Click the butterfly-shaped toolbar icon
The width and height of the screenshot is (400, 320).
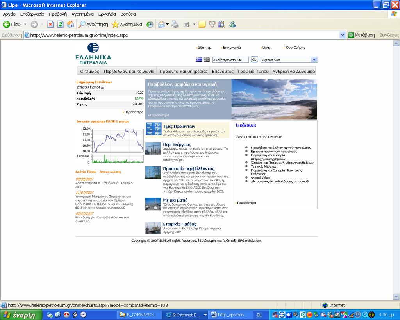point(212,25)
